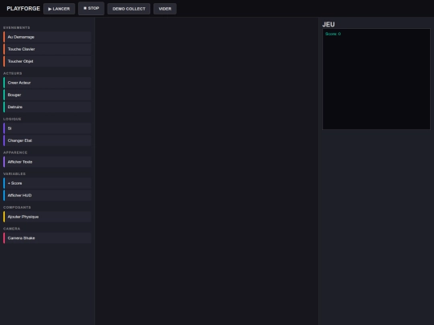Viewport: 434px width, 325px height.
Task: Clear workspace with Vider button
Action: coord(165,9)
